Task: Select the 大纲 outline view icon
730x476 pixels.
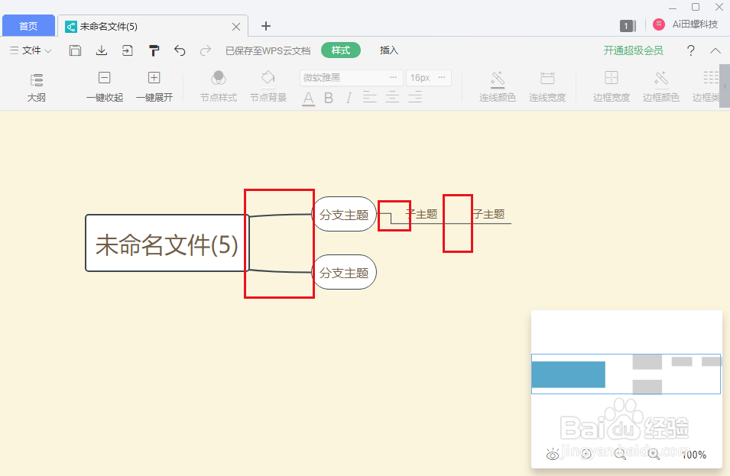Action: pos(36,86)
